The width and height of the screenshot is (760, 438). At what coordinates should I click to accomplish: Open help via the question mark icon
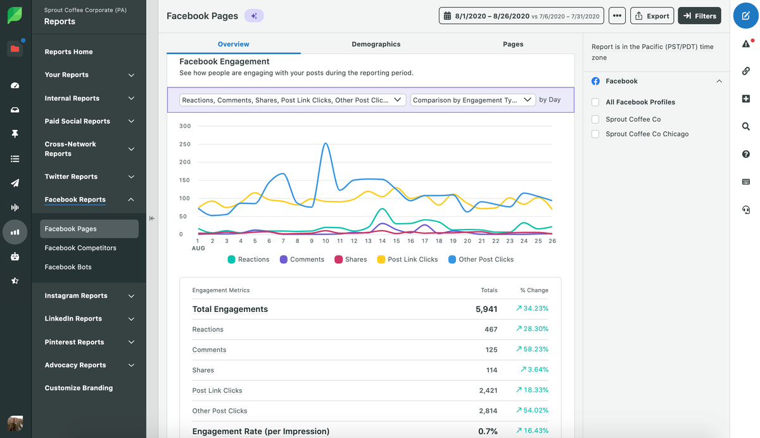(x=746, y=154)
